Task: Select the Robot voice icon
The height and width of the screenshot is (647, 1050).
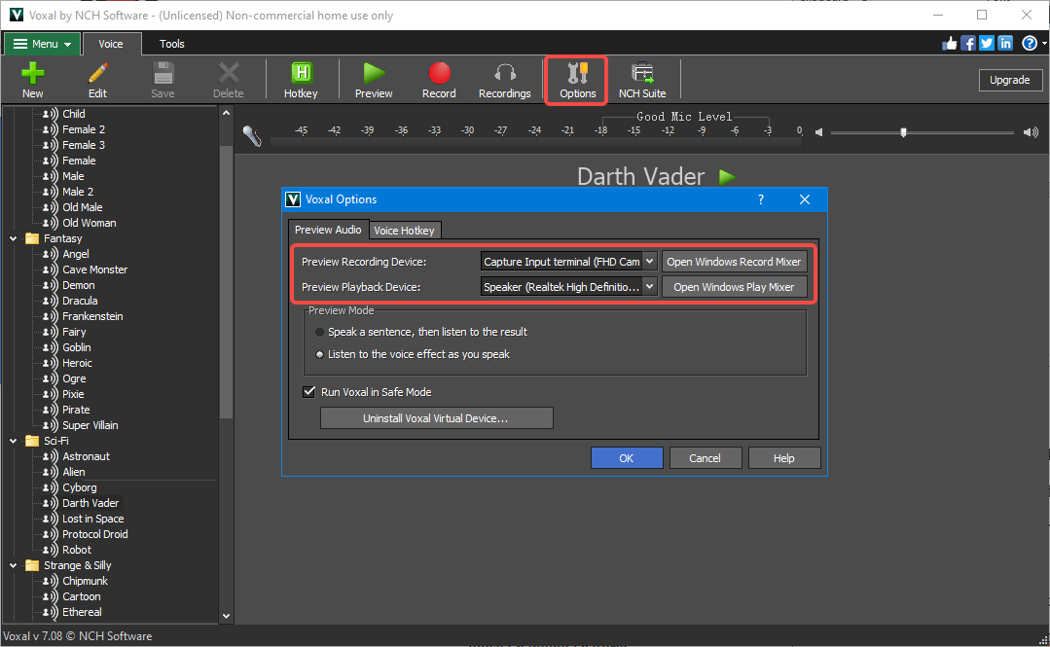Action: click(x=51, y=550)
